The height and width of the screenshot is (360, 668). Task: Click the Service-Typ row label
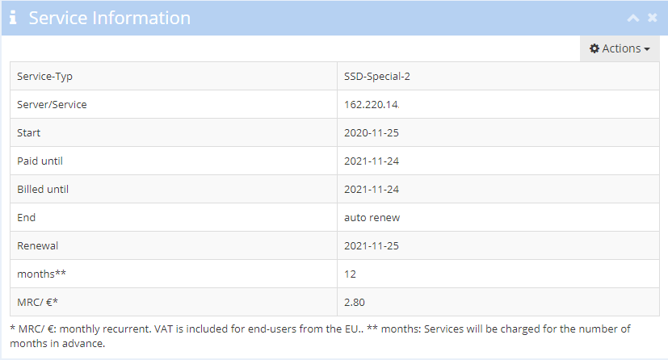pos(44,77)
